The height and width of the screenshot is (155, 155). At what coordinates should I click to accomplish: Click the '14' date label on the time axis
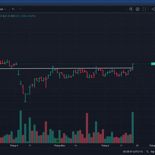(x=75, y=145)
